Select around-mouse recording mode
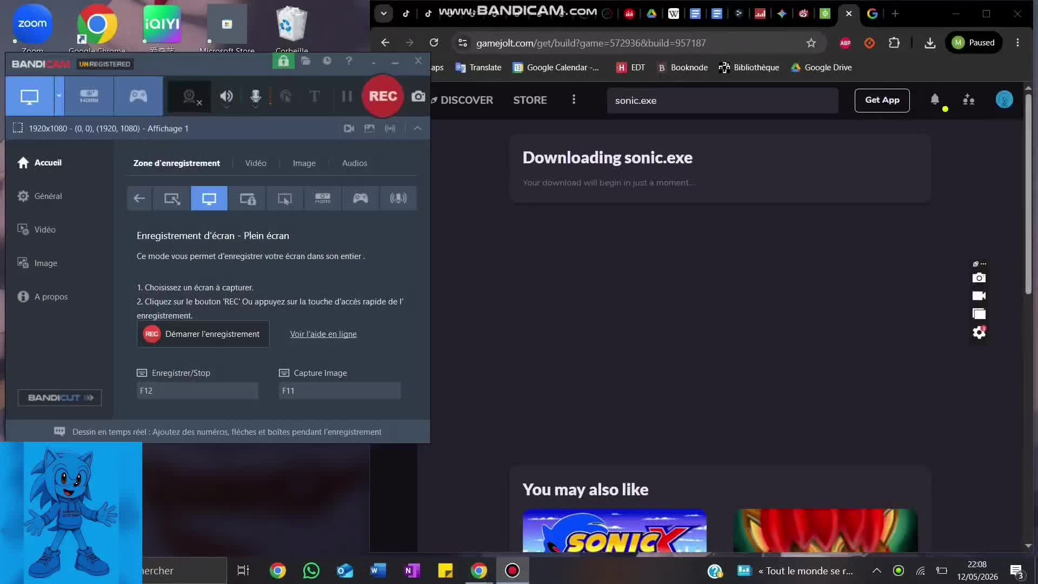The height and width of the screenshot is (584, 1038). point(285,198)
